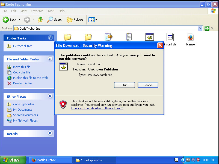Select the install.sh file
Image resolution: width=219 pixels, height=164 pixels.
(170, 39)
